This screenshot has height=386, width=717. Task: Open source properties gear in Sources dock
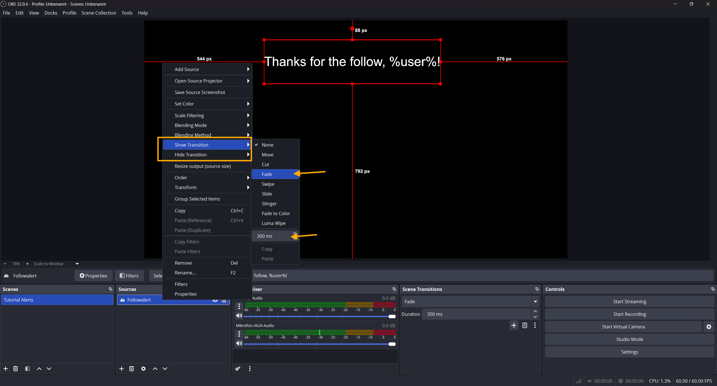click(x=143, y=369)
